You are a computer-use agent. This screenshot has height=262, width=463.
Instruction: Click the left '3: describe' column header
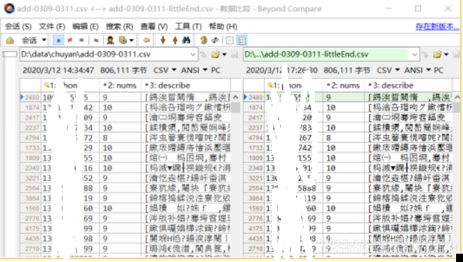click(186, 86)
